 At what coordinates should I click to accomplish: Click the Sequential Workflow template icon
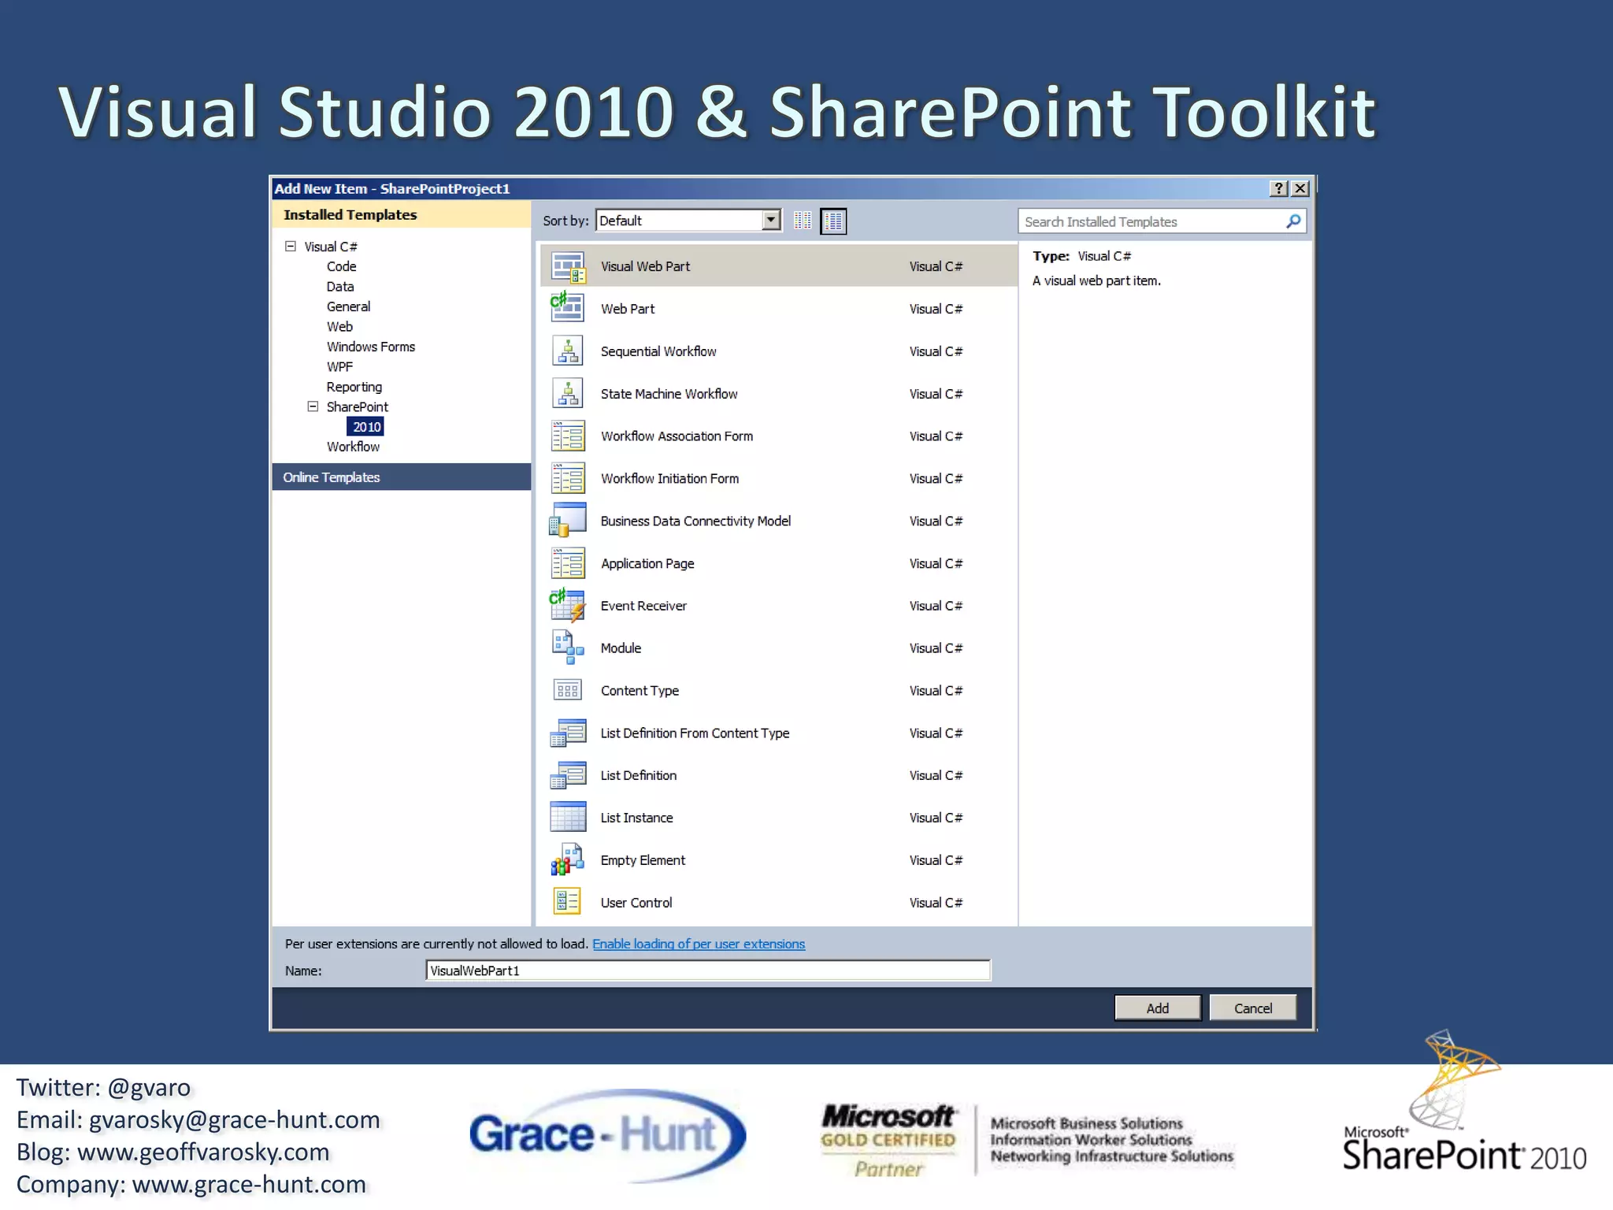click(568, 351)
